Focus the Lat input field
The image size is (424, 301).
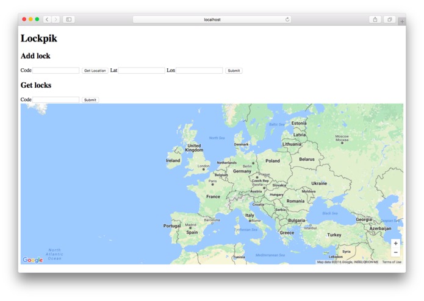pyautogui.click(x=142, y=71)
